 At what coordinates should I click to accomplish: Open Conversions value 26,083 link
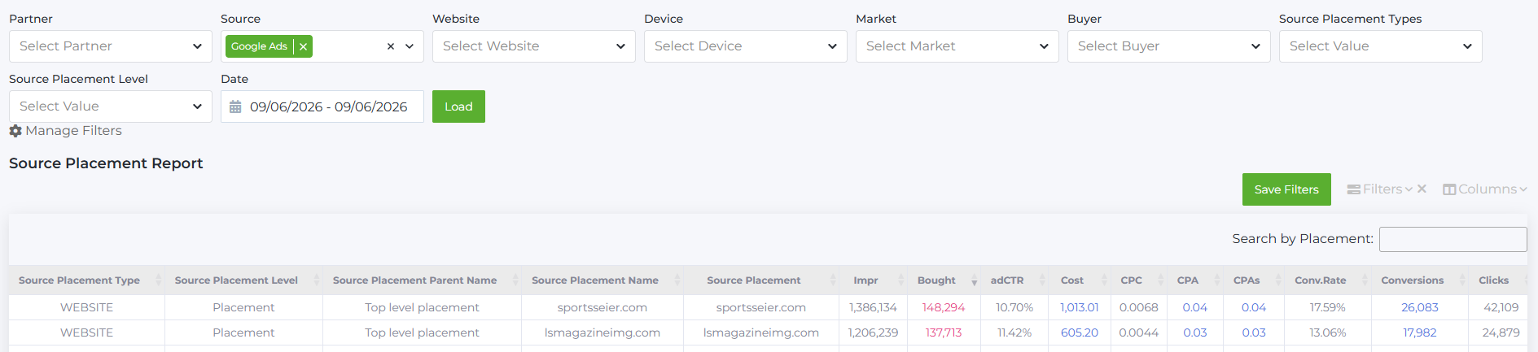tap(1420, 307)
